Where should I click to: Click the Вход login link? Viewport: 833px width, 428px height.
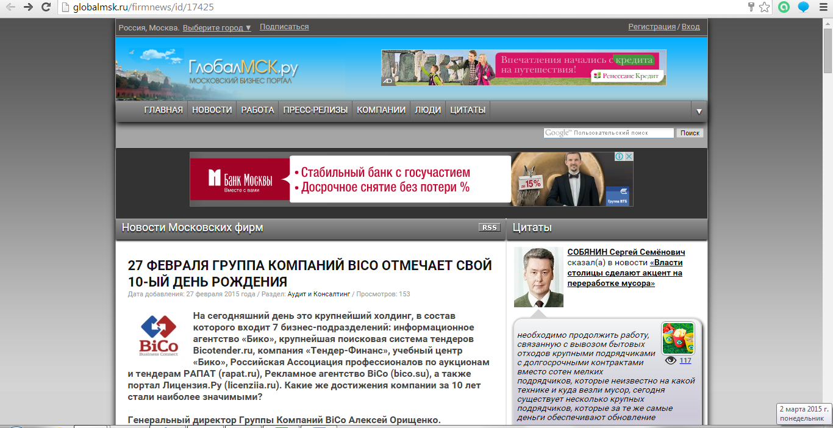coord(691,27)
